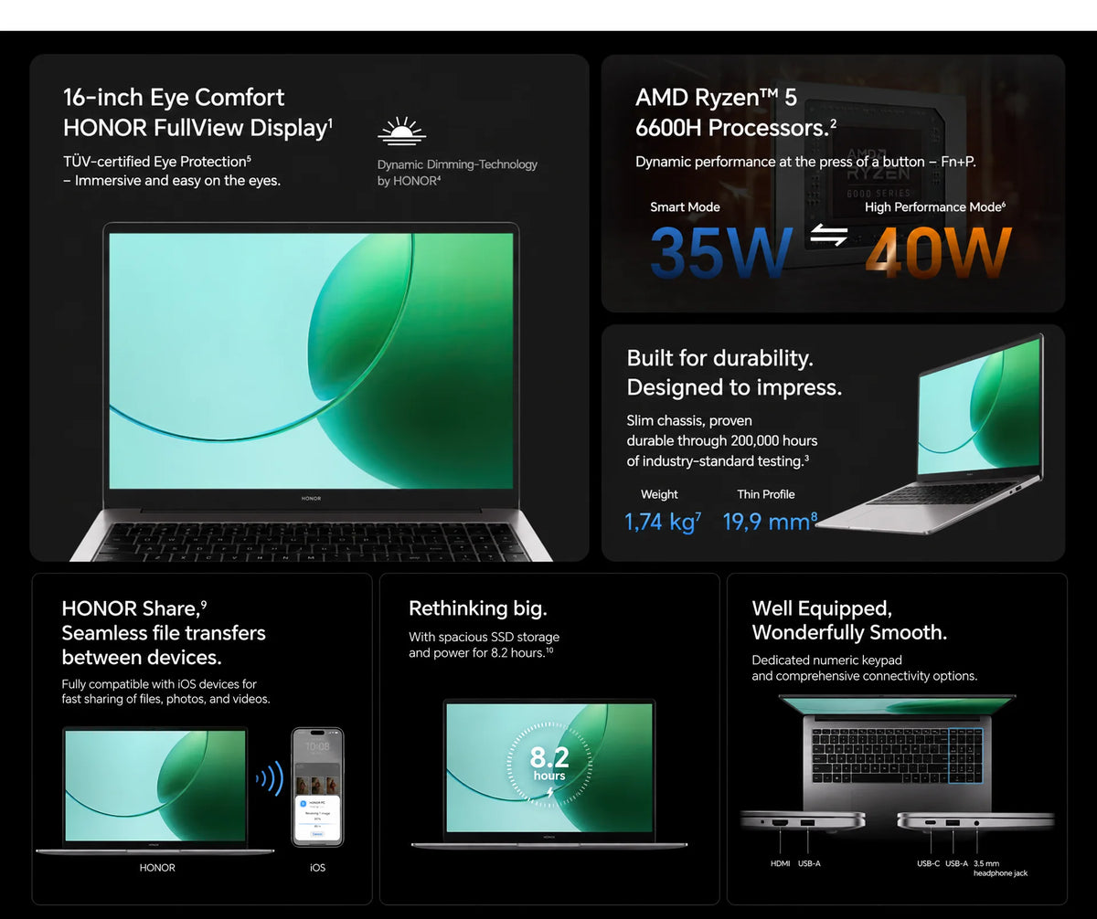Click the USB-C port label

point(928,863)
